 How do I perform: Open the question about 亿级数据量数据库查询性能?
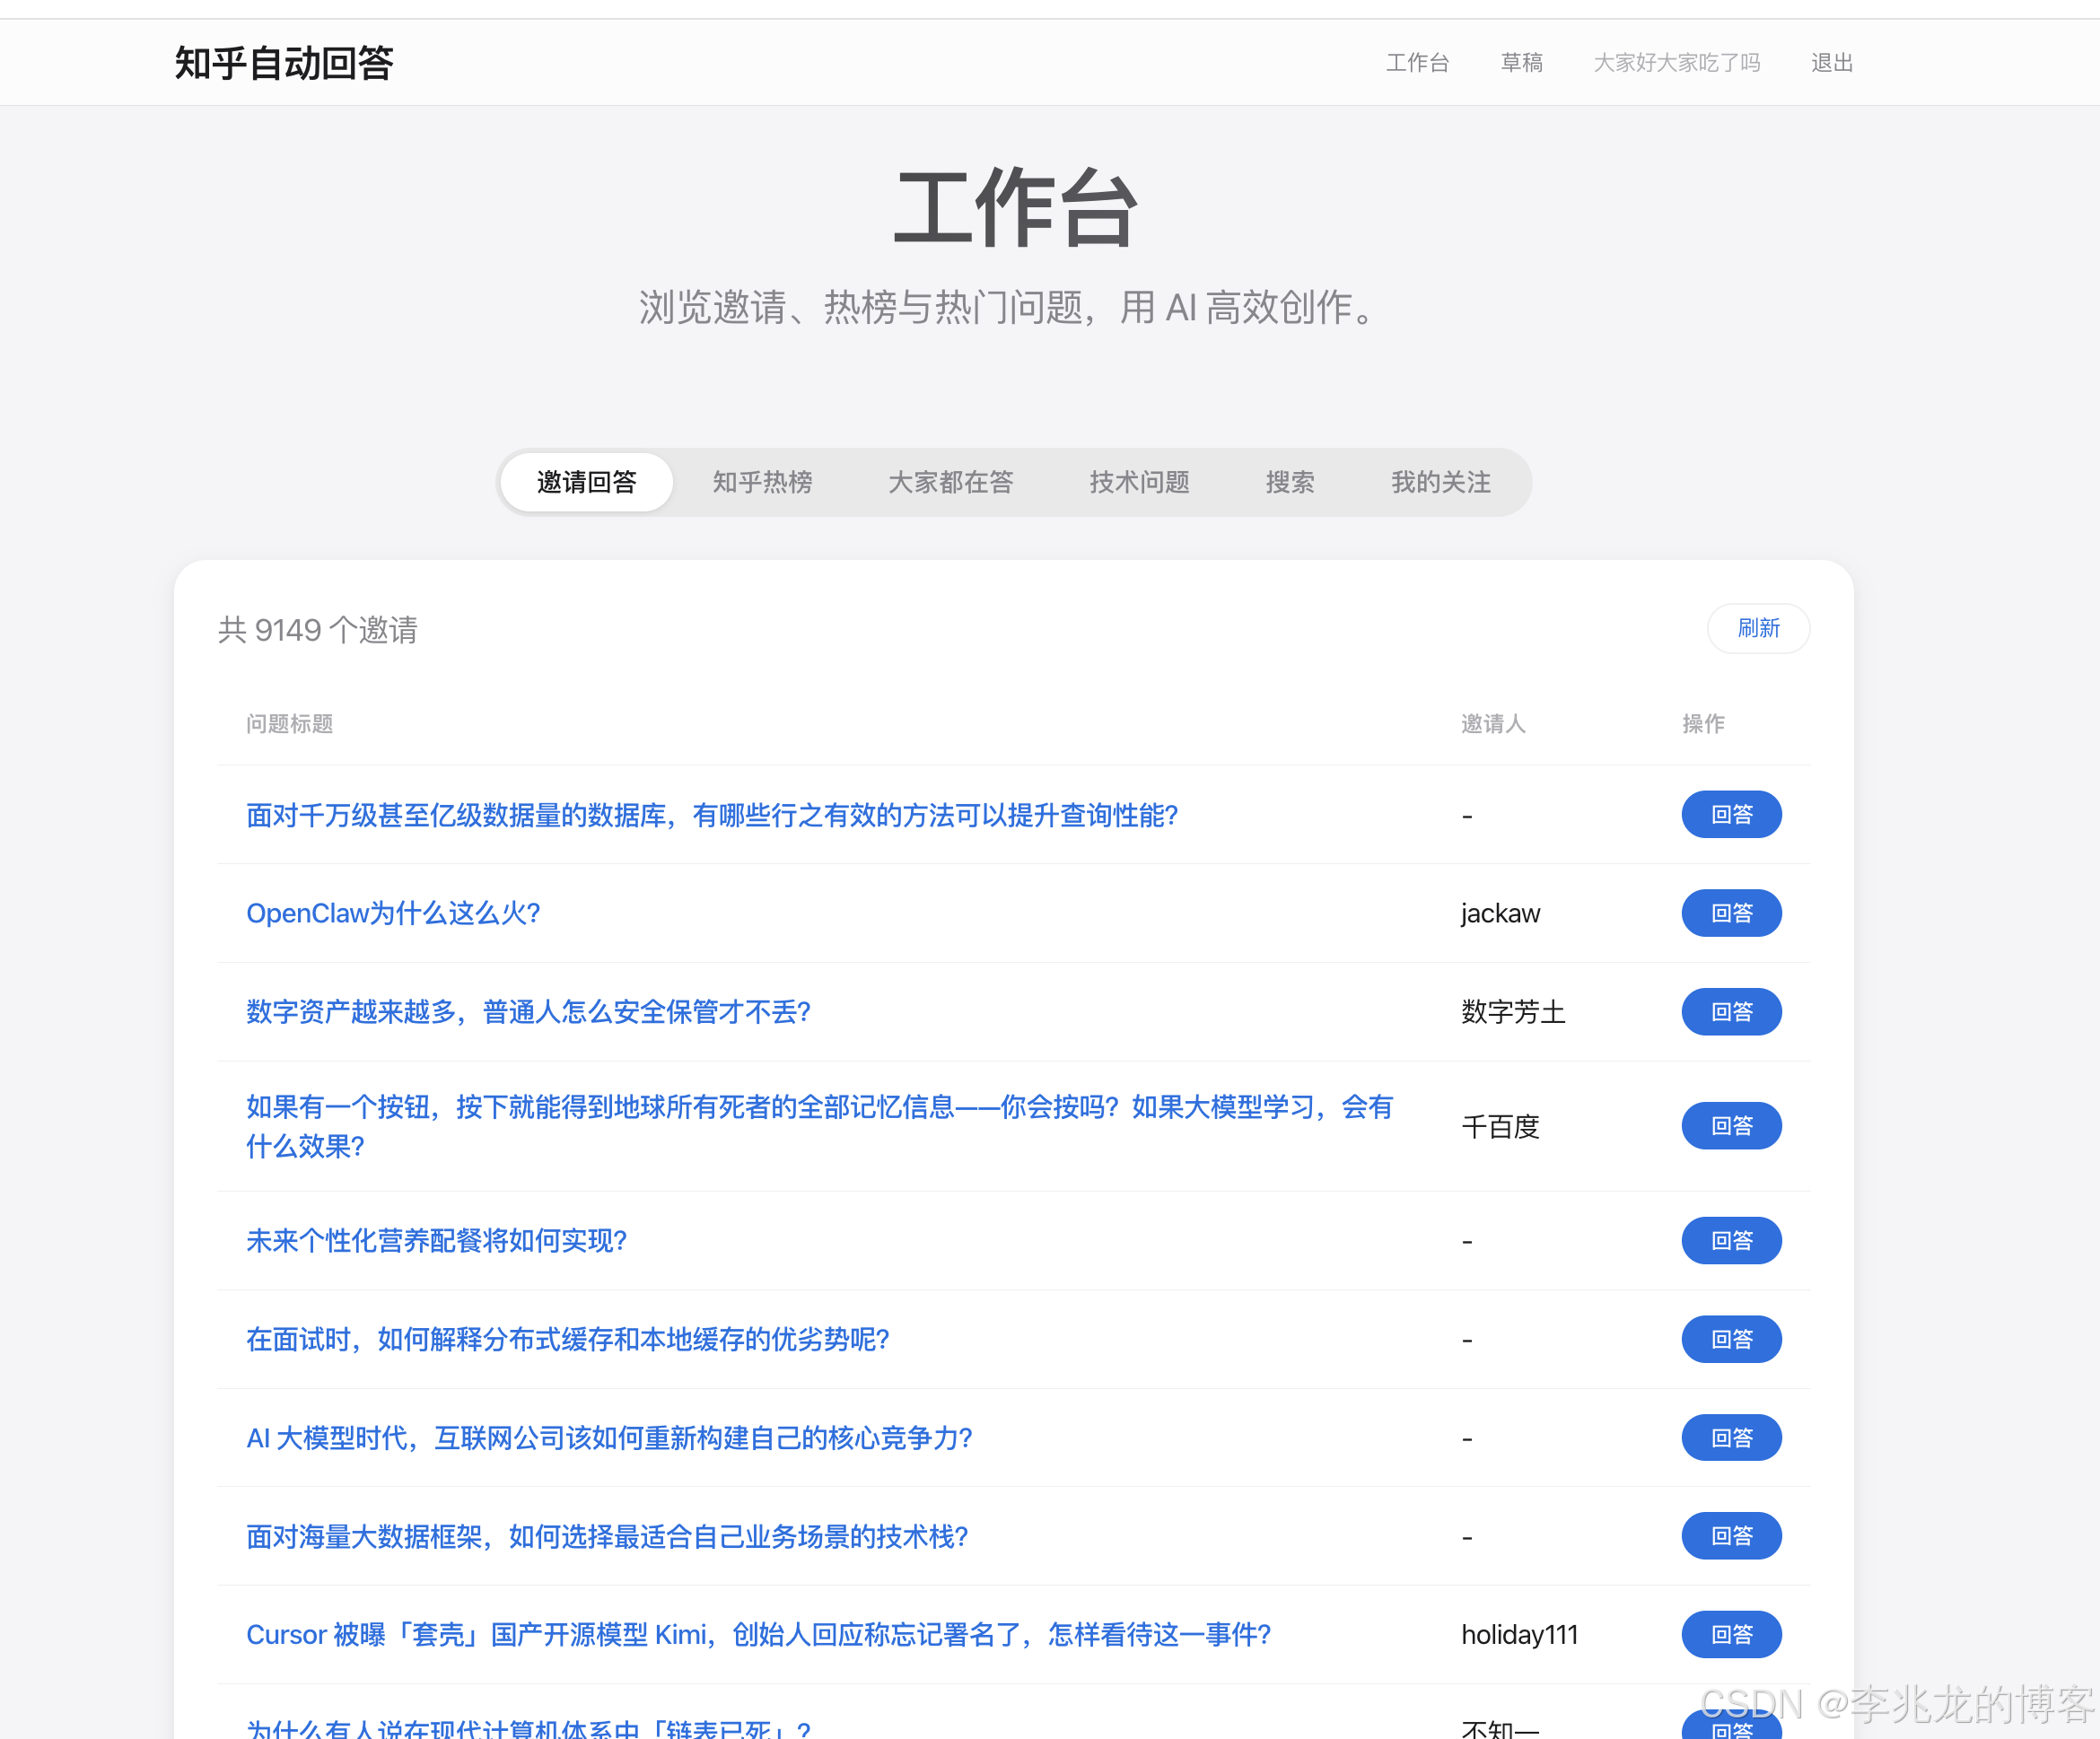tap(712, 815)
